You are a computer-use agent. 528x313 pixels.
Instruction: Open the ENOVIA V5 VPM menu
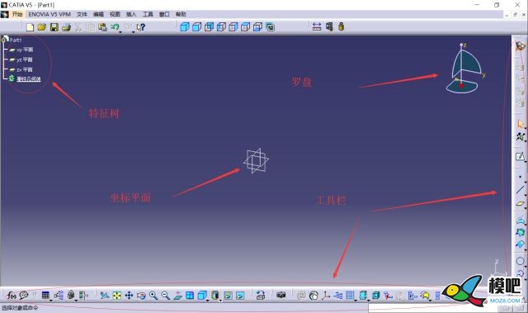[x=49, y=14]
